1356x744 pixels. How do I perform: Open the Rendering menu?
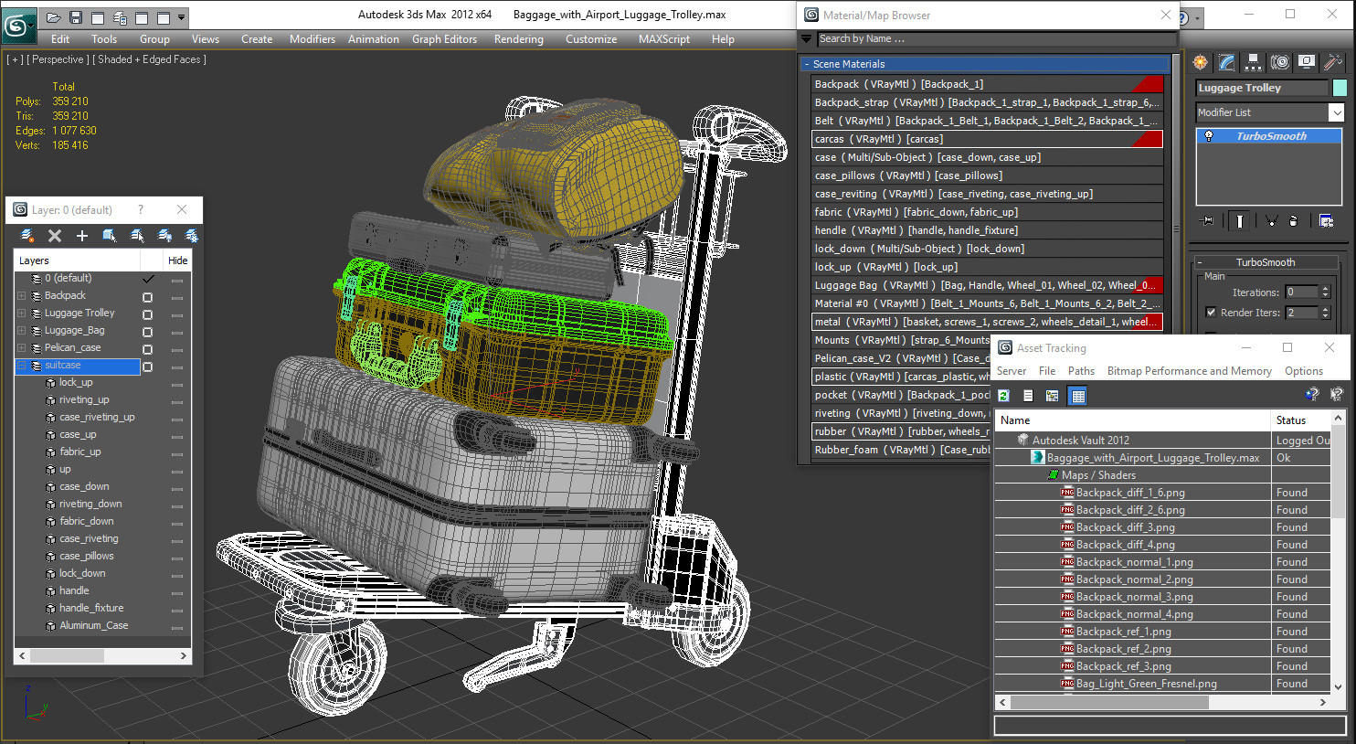click(519, 39)
